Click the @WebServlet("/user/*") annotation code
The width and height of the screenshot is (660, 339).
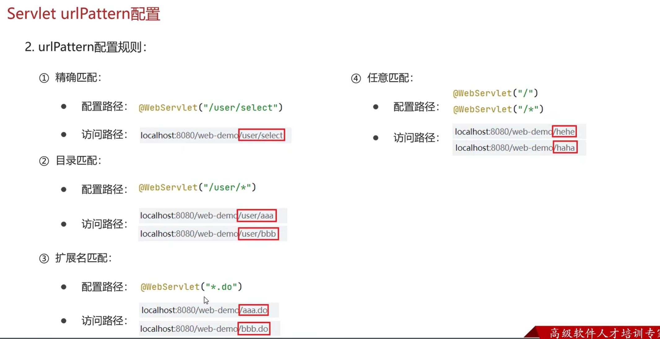tap(197, 188)
